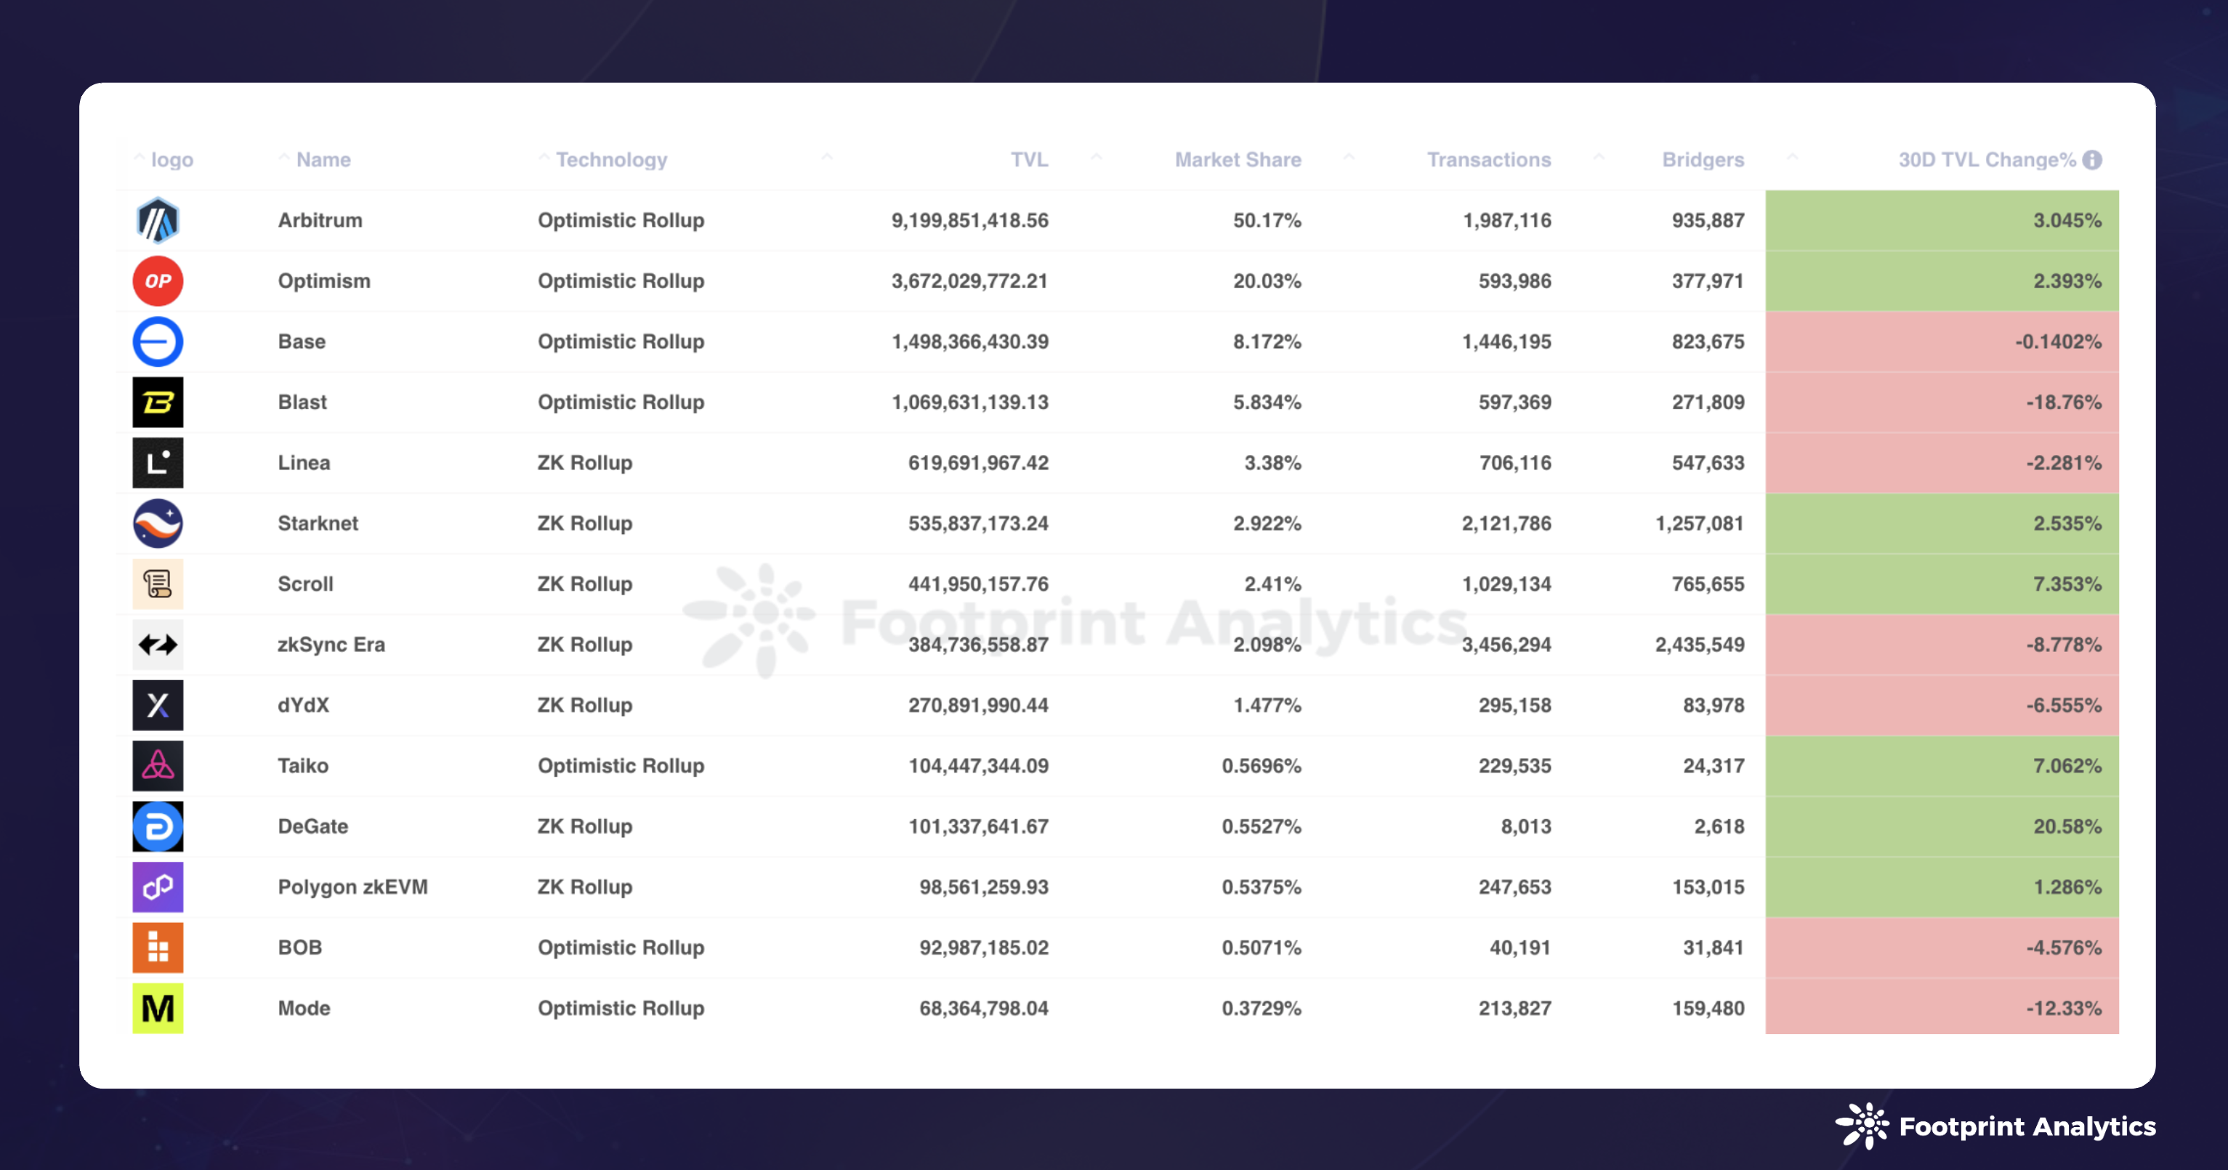
Task: Click the Arbitrum logo icon
Action: point(158,220)
